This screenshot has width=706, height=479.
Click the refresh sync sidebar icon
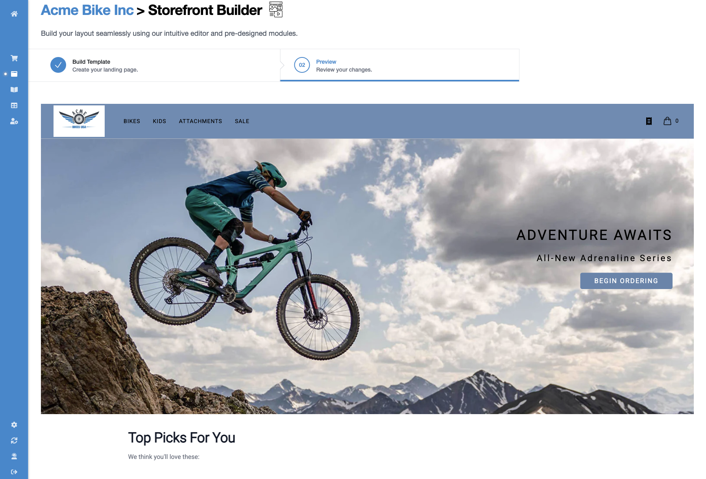(x=14, y=440)
